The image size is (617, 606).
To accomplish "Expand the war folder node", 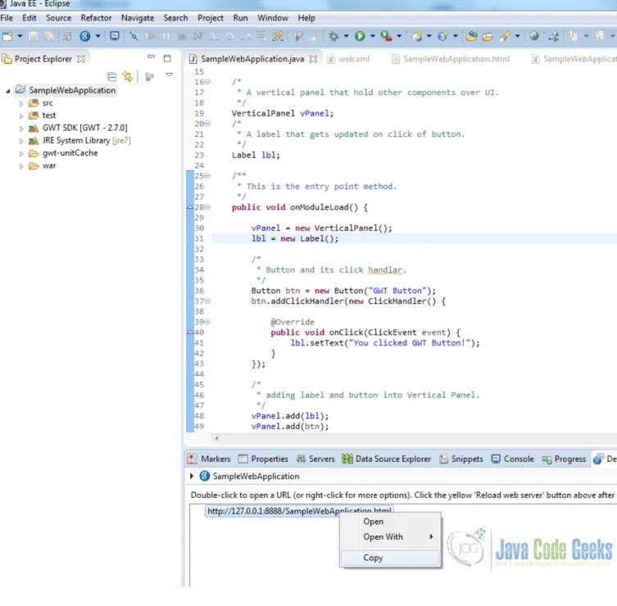I will [x=21, y=166].
